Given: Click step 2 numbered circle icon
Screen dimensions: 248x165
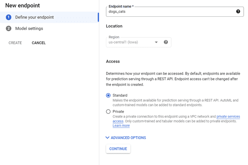Looking at the screenshot, I should [9, 28].
